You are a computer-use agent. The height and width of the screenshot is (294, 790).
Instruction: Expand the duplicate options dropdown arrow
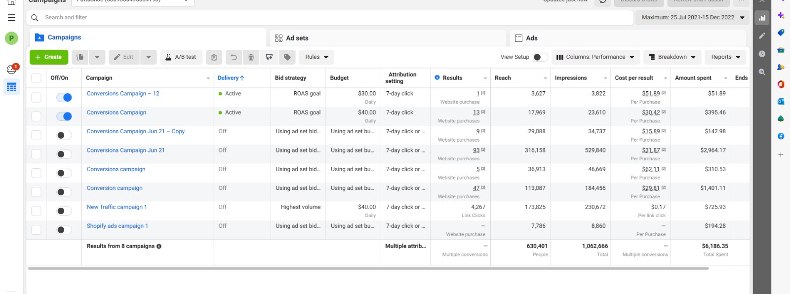97,57
